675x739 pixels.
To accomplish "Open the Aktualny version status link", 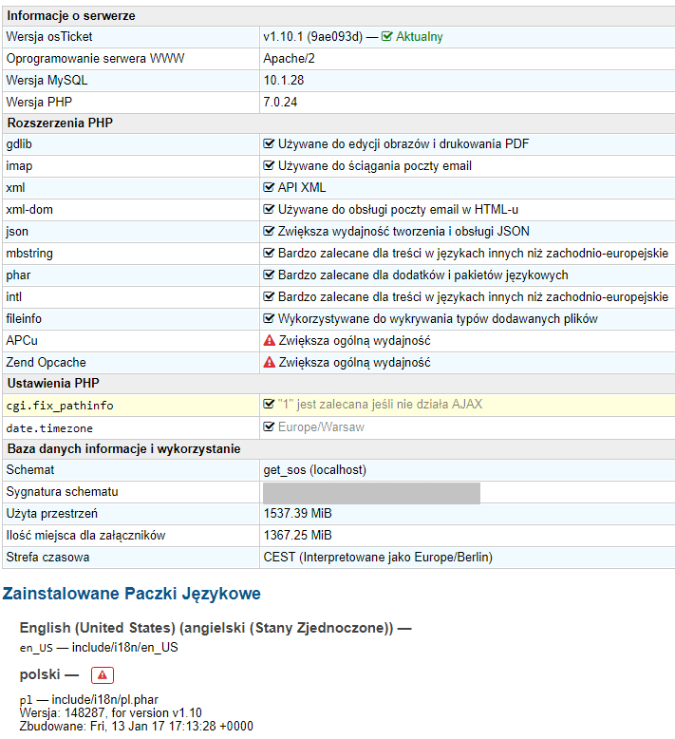I will point(419,37).
